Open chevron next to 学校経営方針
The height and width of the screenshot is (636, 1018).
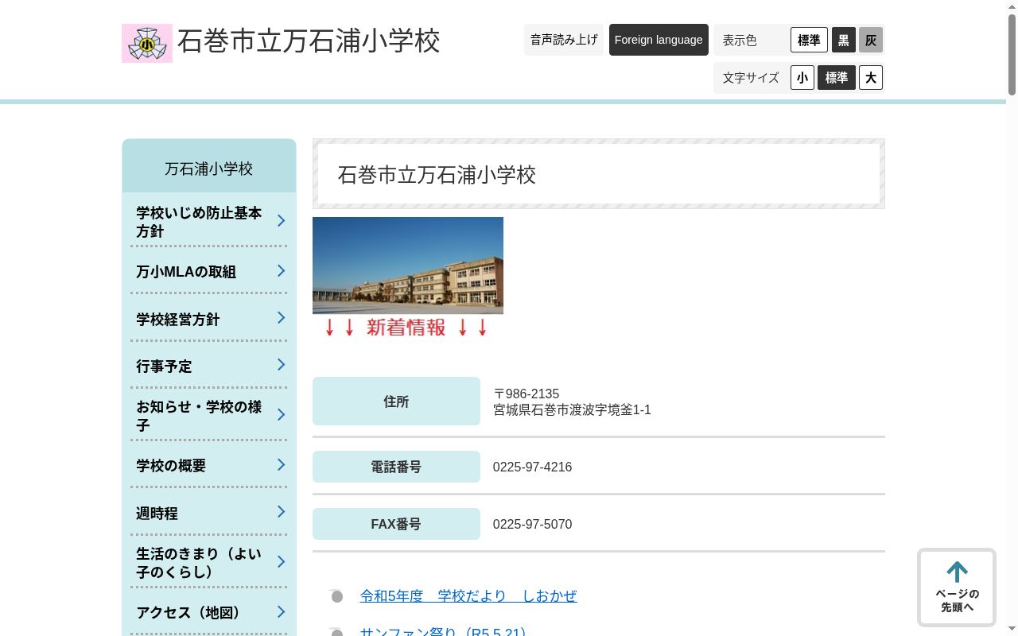click(x=281, y=318)
